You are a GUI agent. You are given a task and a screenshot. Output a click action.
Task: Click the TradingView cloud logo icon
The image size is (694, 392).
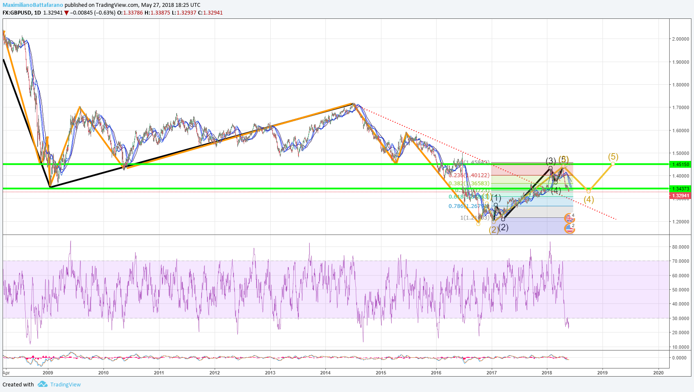(x=42, y=384)
